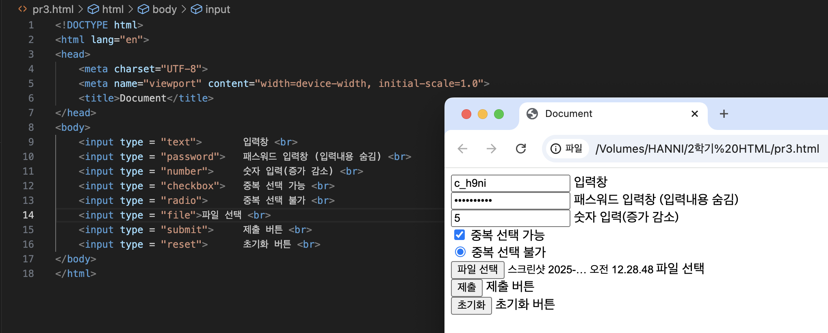Click the red close window button

coord(466,114)
